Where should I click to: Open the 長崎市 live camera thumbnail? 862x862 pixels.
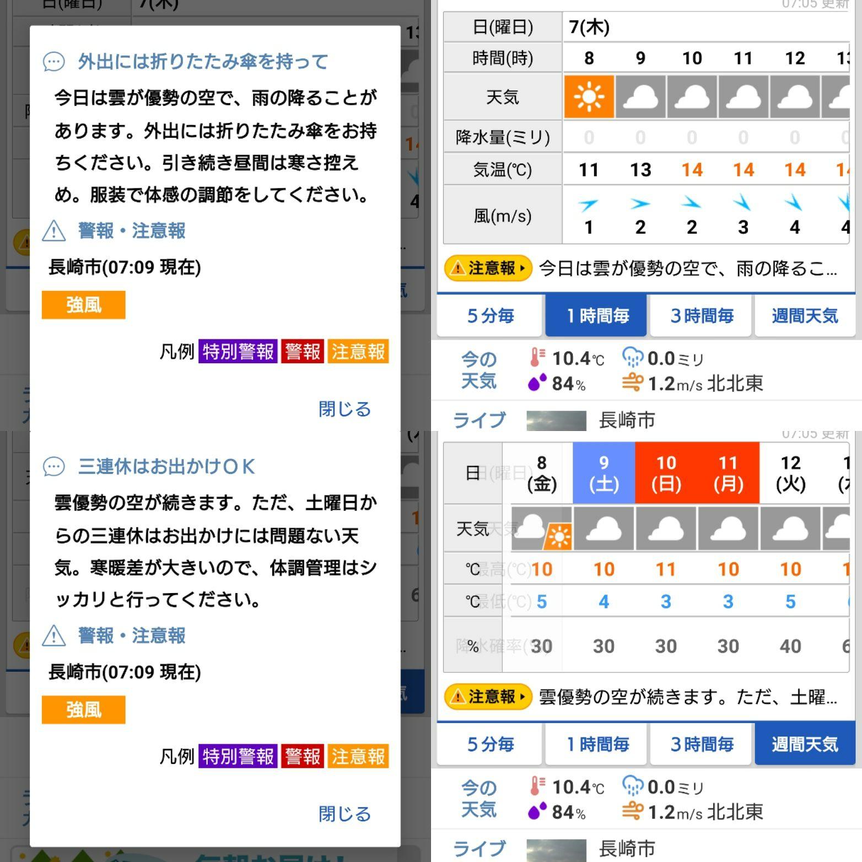point(557,420)
